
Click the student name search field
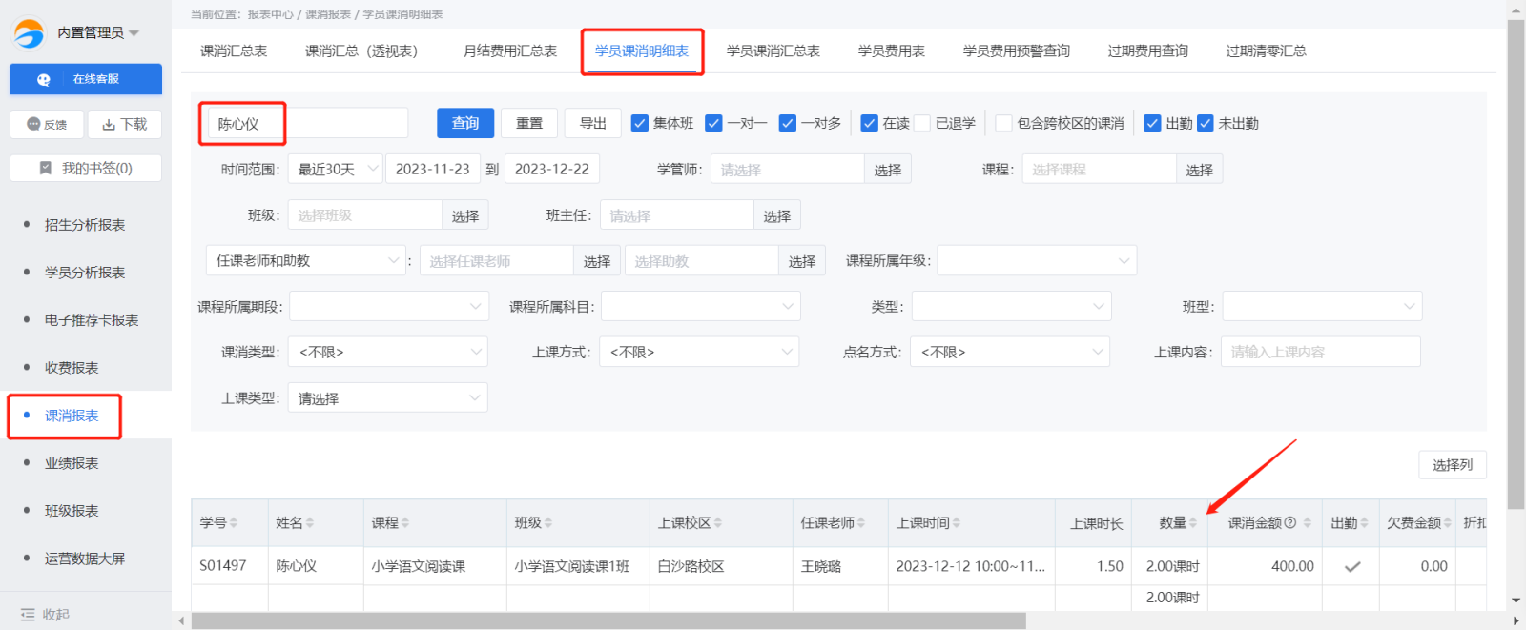pos(308,123)
